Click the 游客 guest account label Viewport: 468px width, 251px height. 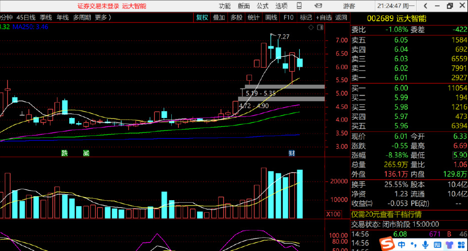[349, 6]
